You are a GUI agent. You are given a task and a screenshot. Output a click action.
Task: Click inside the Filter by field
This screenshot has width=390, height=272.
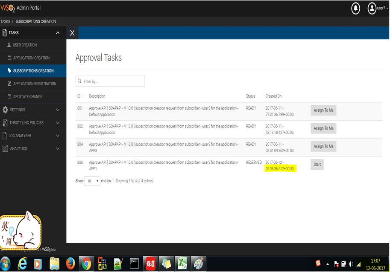coord(110,81)
